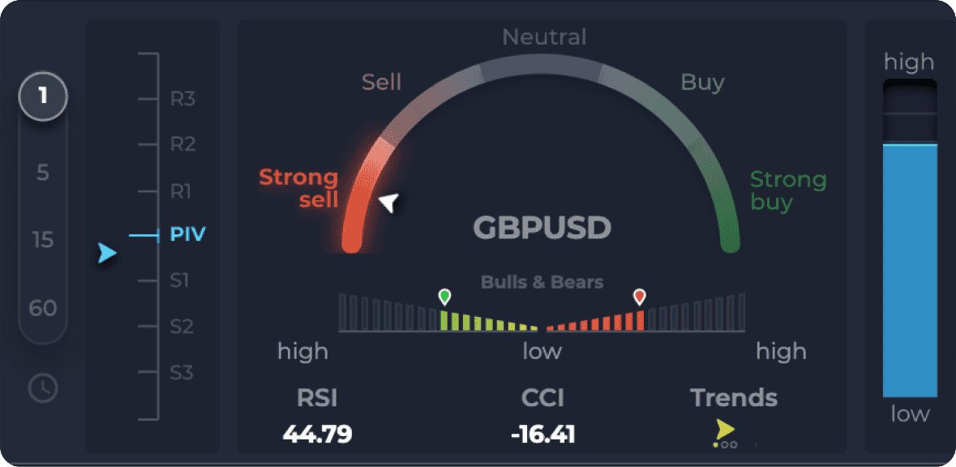Click the white gauge needle pointer
Viewport: 956px width, 467px height.
point(390,203)
